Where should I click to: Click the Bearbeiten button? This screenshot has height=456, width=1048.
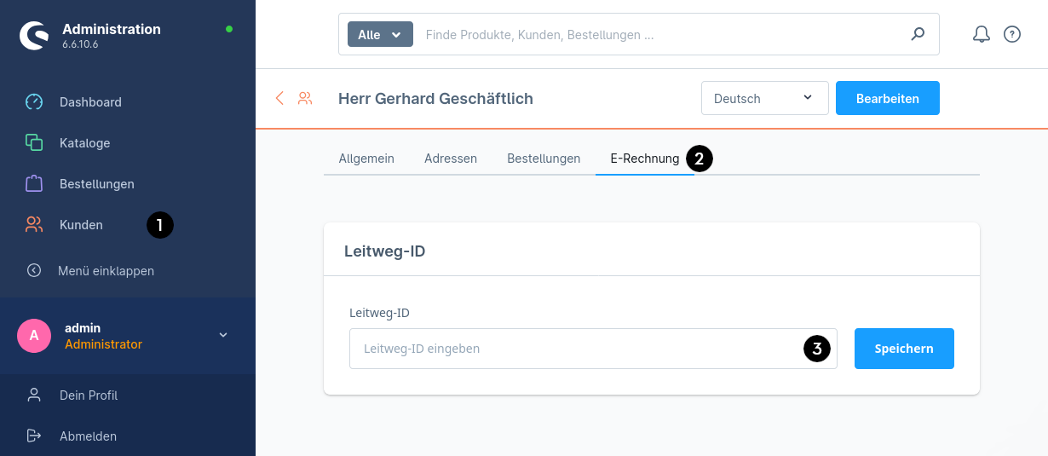[887, 98]
